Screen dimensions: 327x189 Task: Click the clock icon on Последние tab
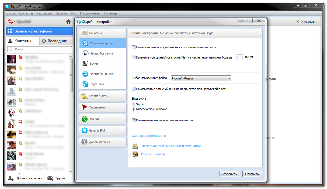(x=44, y=41)
